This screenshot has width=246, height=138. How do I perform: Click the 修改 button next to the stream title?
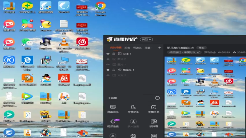[x=201, y=48]
